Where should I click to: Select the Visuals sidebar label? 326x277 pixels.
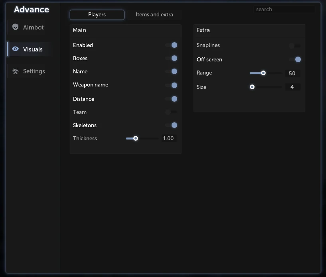pos(33,49)
